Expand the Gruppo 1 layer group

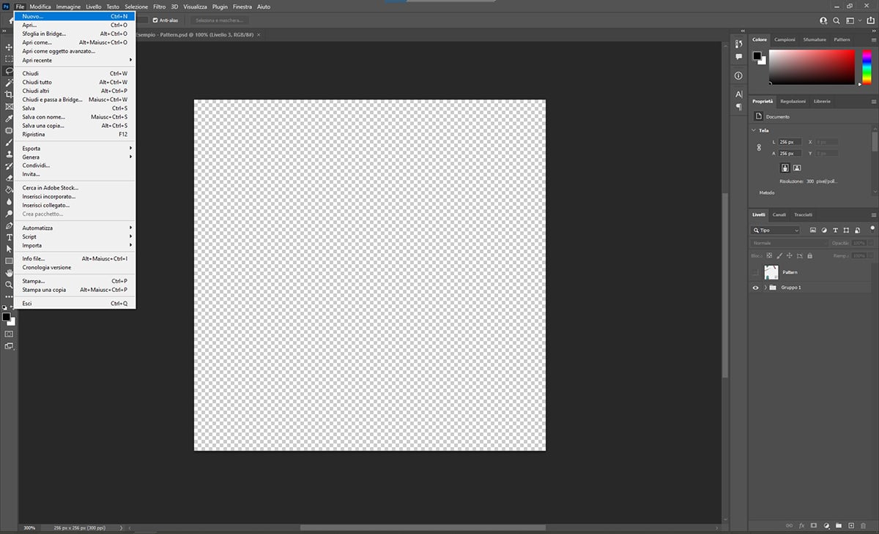(x=765, y=287)
